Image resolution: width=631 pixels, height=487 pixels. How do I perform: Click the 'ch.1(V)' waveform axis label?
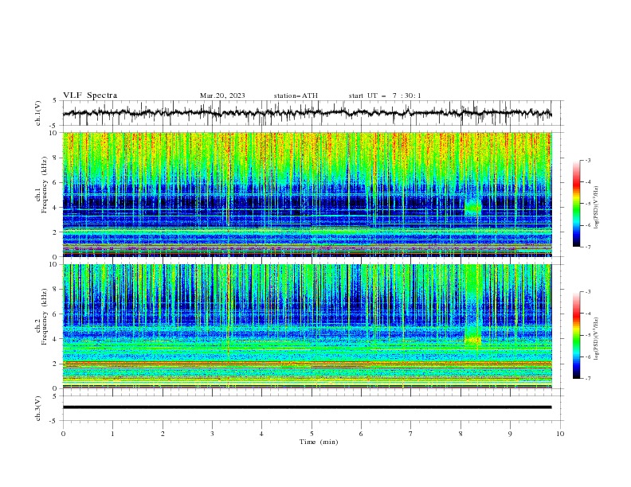click(x=38, y=113)
